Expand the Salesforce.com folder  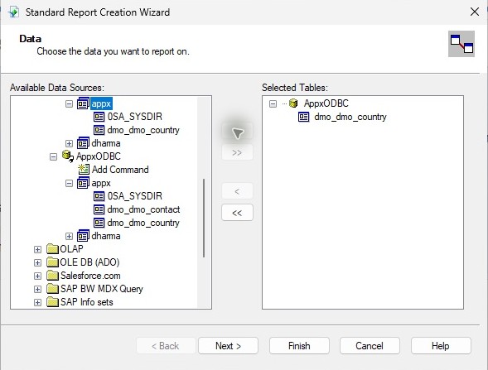point(37,276)
